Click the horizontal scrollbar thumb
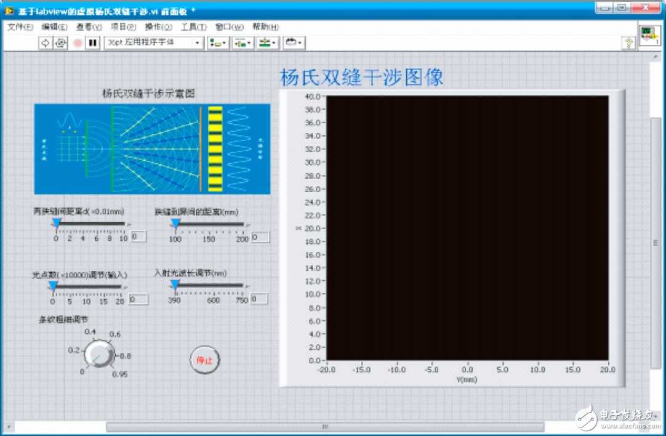Viewport: 666px width, 436px height. [x=325, y=427]
